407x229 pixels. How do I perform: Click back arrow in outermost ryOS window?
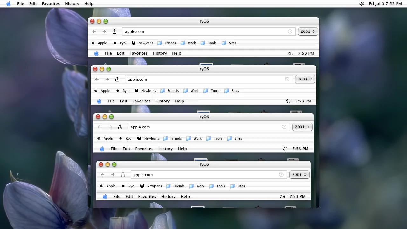click(94, 31)
